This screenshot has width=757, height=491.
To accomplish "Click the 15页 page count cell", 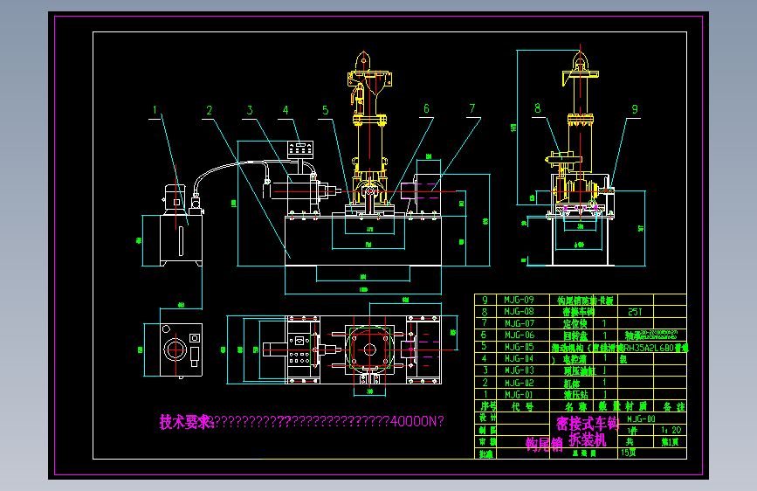I will (x=629, y=453).
